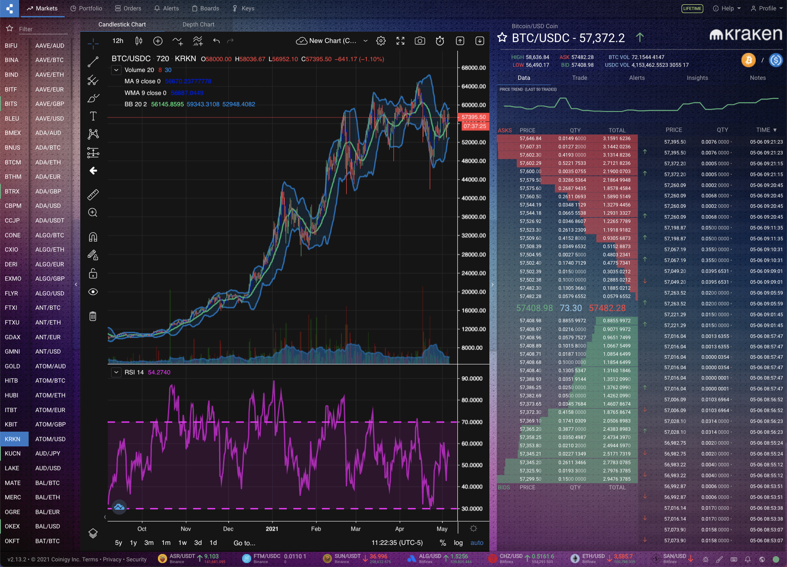This screenshot has width=787, height=567.
Task: Collapse the Volume indicator legend
Action: click(x=116, y=70)
